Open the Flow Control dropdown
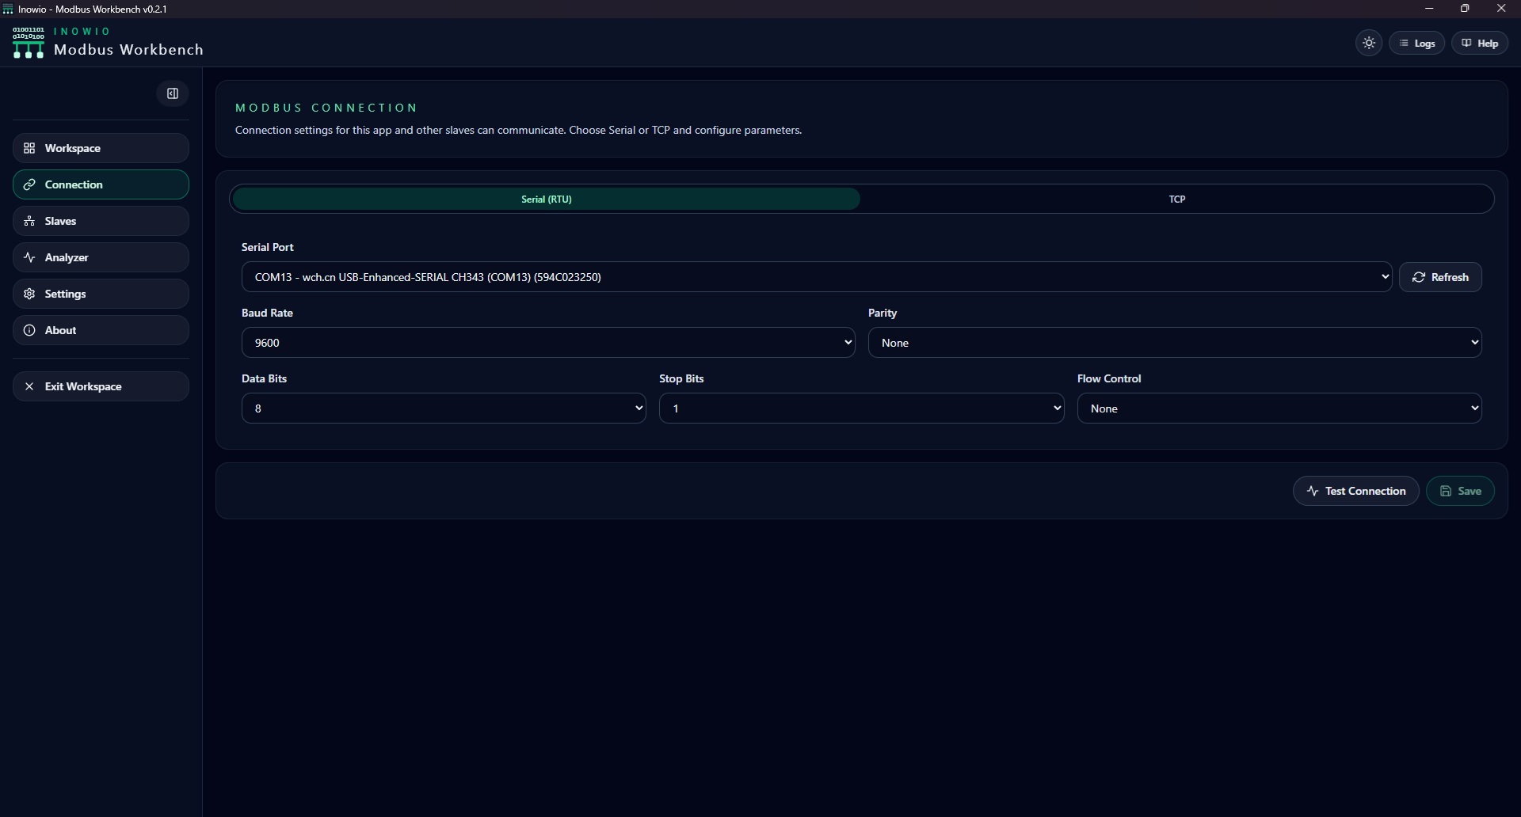 [x=1279, y=408]
